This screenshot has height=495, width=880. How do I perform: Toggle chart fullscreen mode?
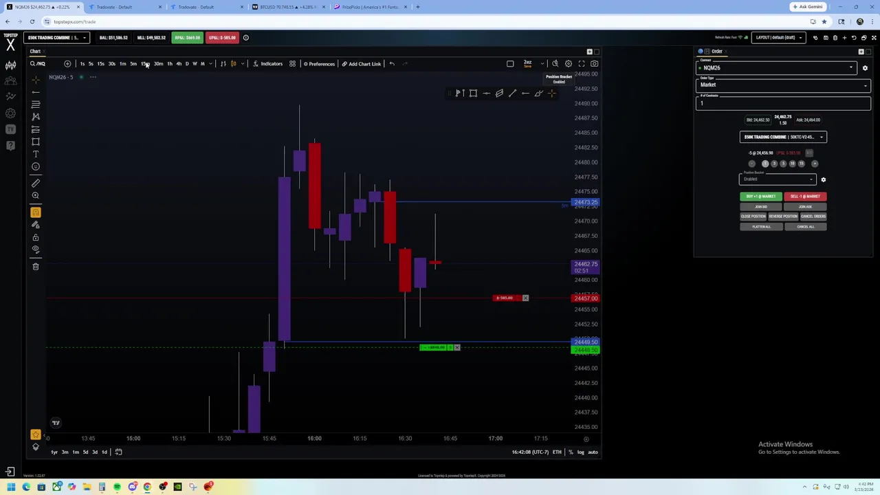pyautogui.click(x=582, y=64)
